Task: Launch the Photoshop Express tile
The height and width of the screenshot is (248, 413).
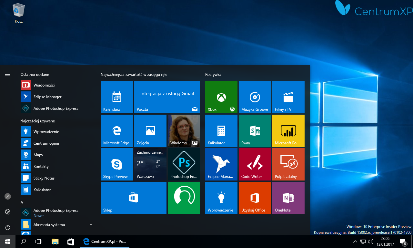Action: 184,164
